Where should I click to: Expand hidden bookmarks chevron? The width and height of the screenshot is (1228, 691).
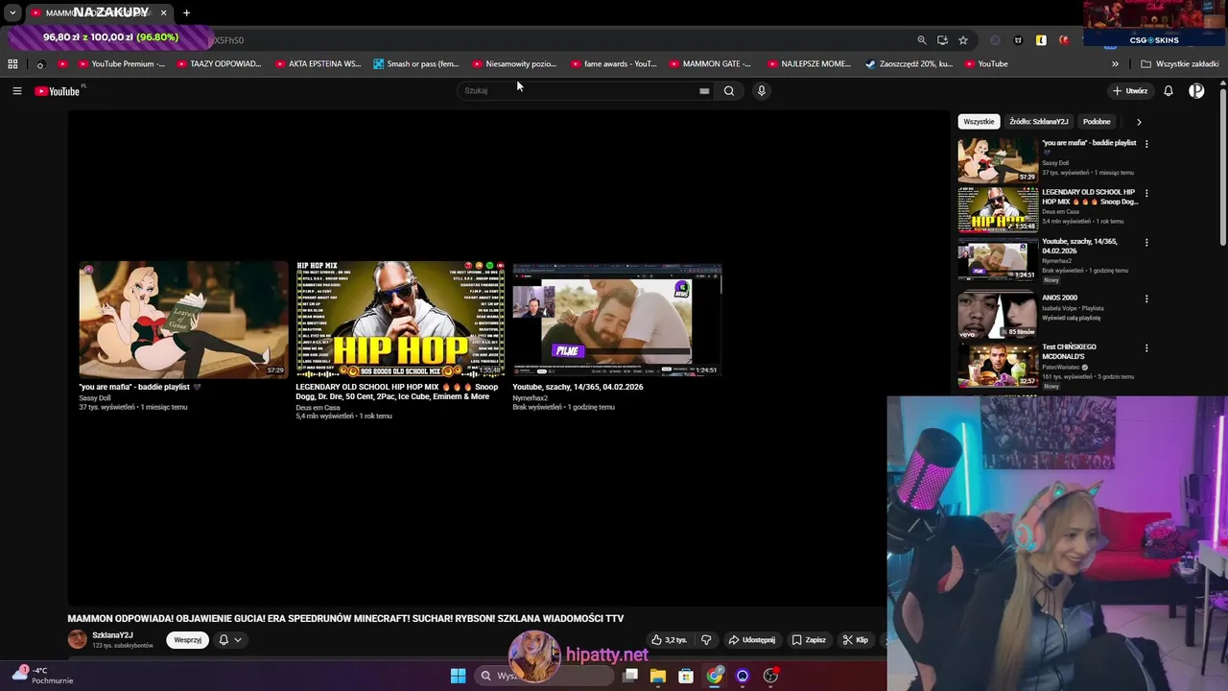1115,64
